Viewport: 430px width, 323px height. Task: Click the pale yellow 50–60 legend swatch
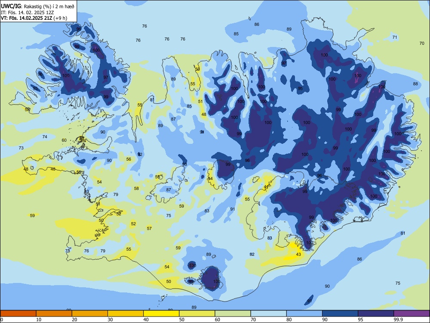pyautogui.click(x=197, y=314)
